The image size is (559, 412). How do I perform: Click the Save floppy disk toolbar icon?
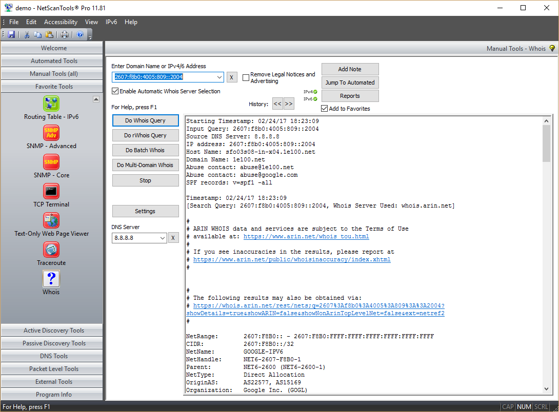pos(11,34)
